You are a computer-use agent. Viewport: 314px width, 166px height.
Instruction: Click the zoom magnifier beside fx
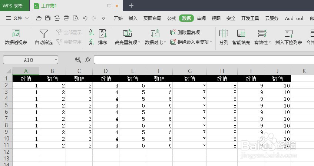[78, 60]
